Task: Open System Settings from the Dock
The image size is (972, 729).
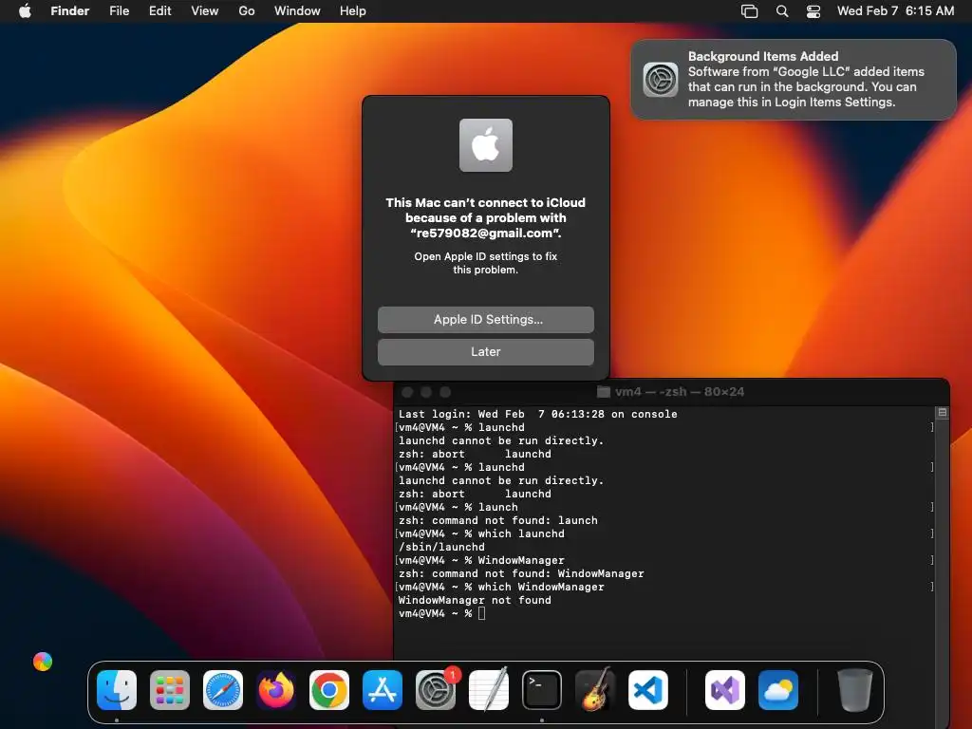Action: click(x=435, y=690)
